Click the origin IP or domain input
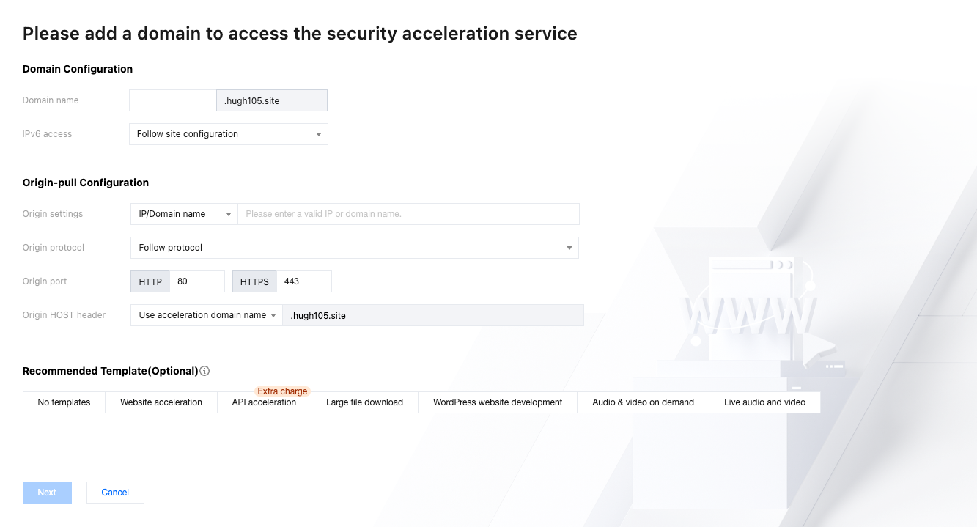 408,214
